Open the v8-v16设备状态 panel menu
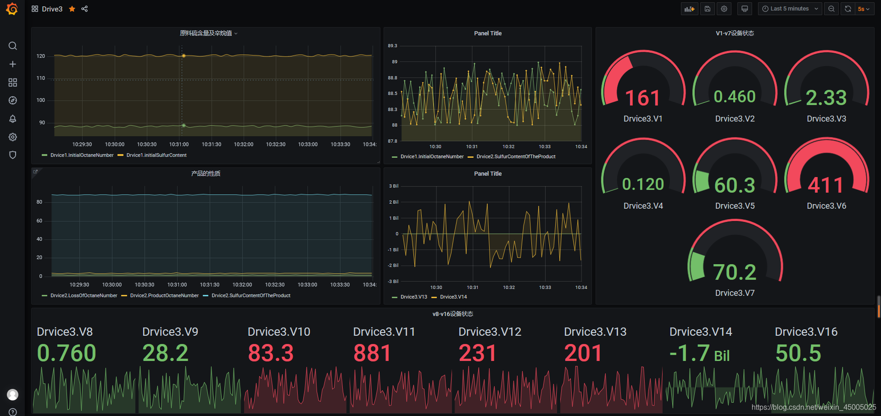The height and width of the screenshot is (416, 881). (x=452, y=314)
